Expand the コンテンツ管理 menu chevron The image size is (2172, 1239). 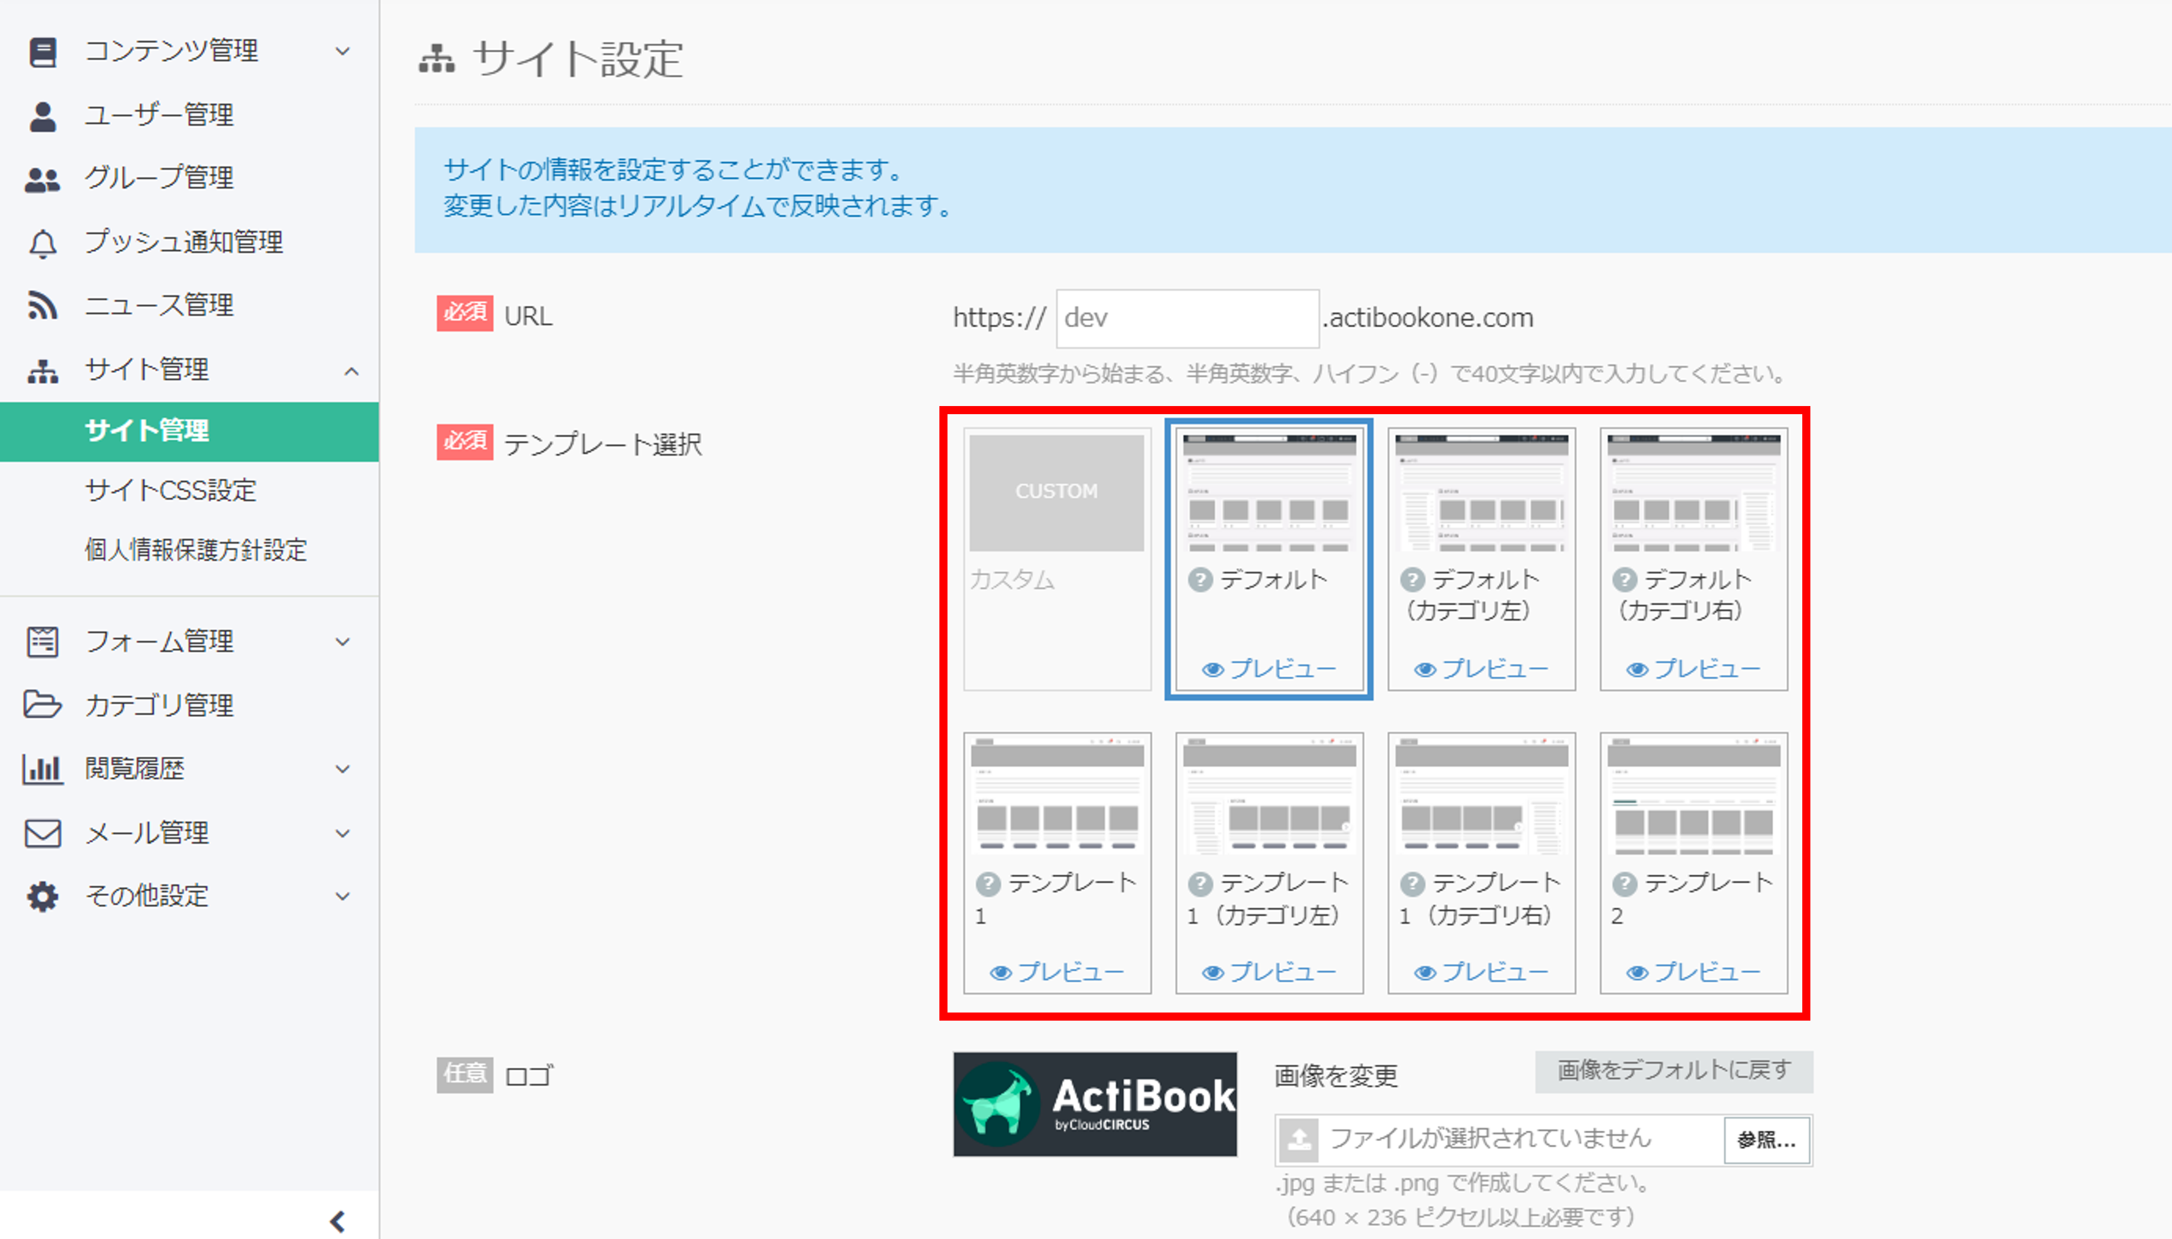coord(343,51)
